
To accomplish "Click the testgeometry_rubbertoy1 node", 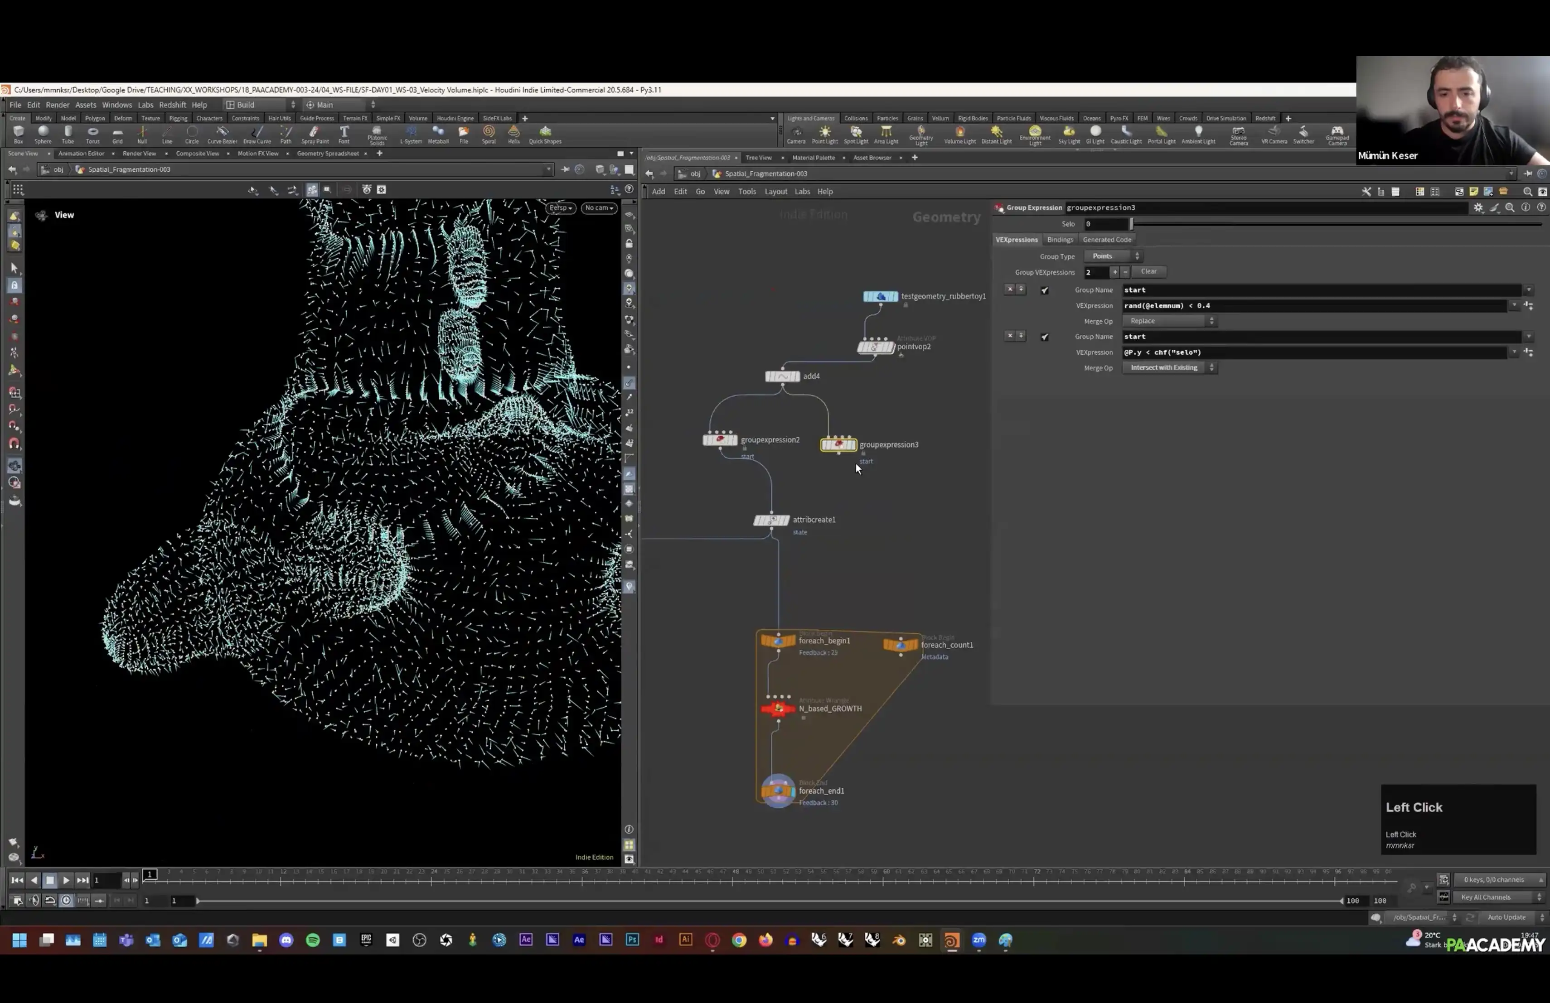I will (x=881, y=296).
